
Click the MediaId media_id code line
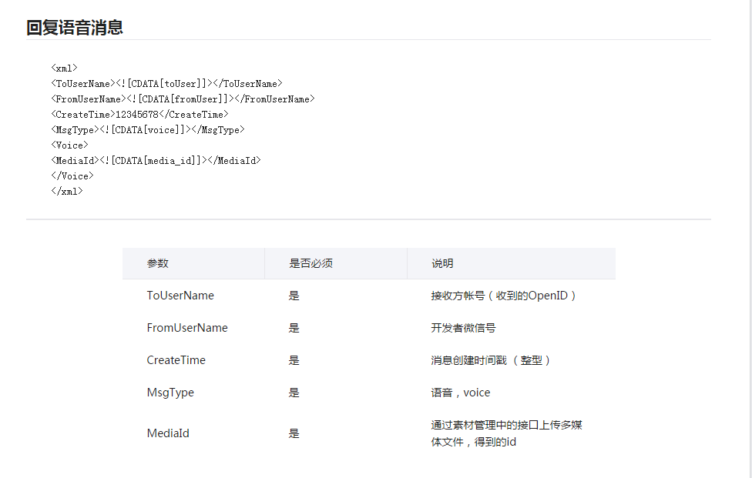156,160
